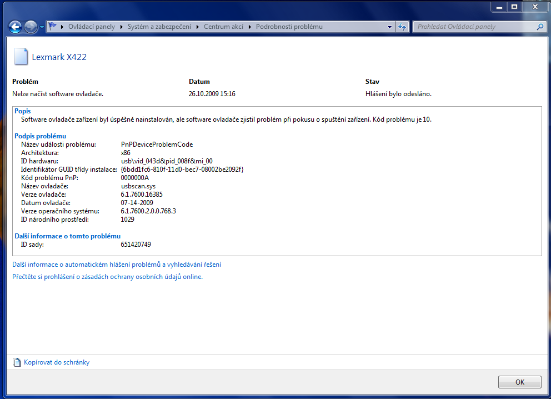This screenshot has width=551, height=399.
Task: Click the Prohledat Ovládací panely search field
Action: click(475, 27)
